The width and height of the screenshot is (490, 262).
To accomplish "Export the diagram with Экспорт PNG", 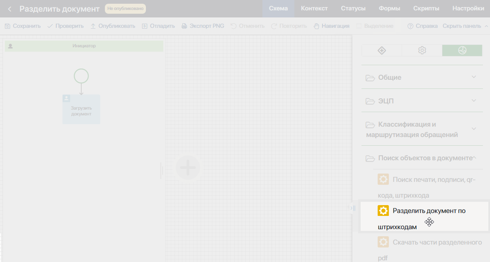I will point(203,26).
